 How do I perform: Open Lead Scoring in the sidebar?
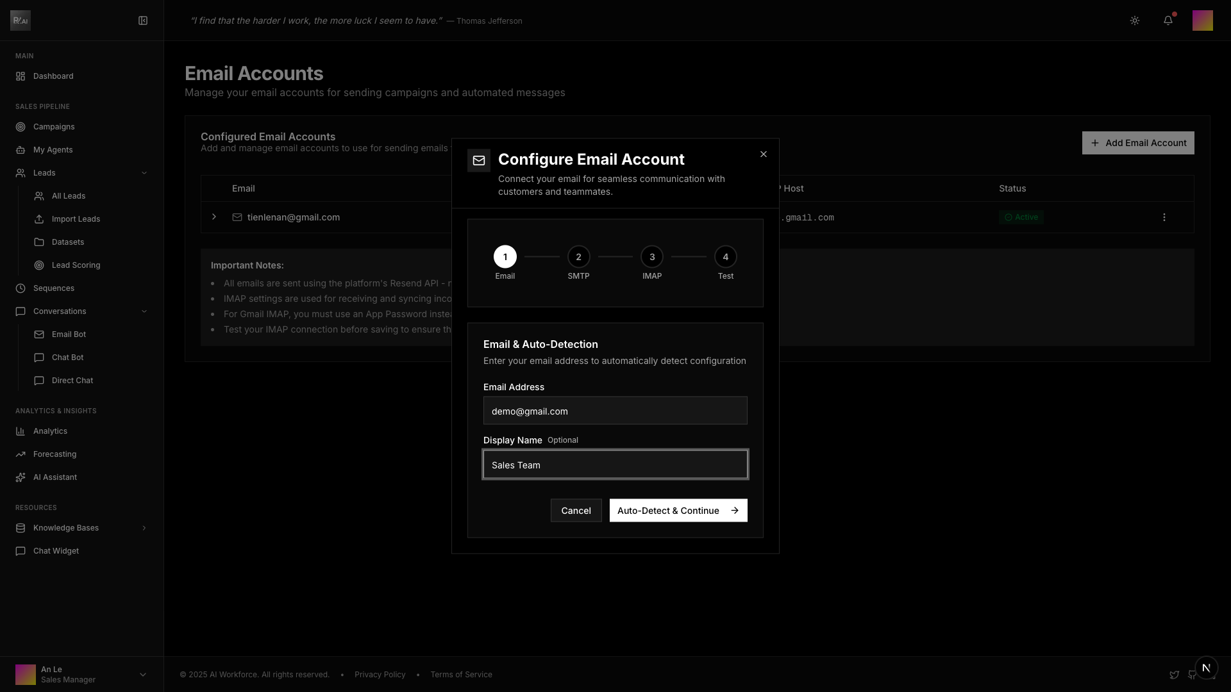76,265
